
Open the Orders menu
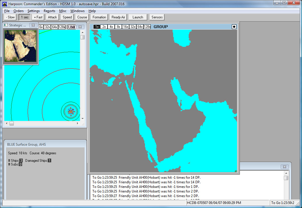click(18, 11)
